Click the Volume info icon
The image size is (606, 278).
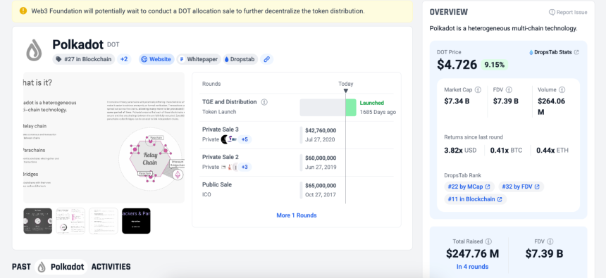[562, 89]
